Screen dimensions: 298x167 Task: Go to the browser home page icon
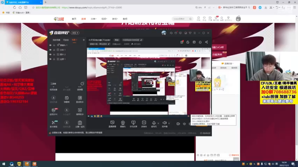coord(20,7)
